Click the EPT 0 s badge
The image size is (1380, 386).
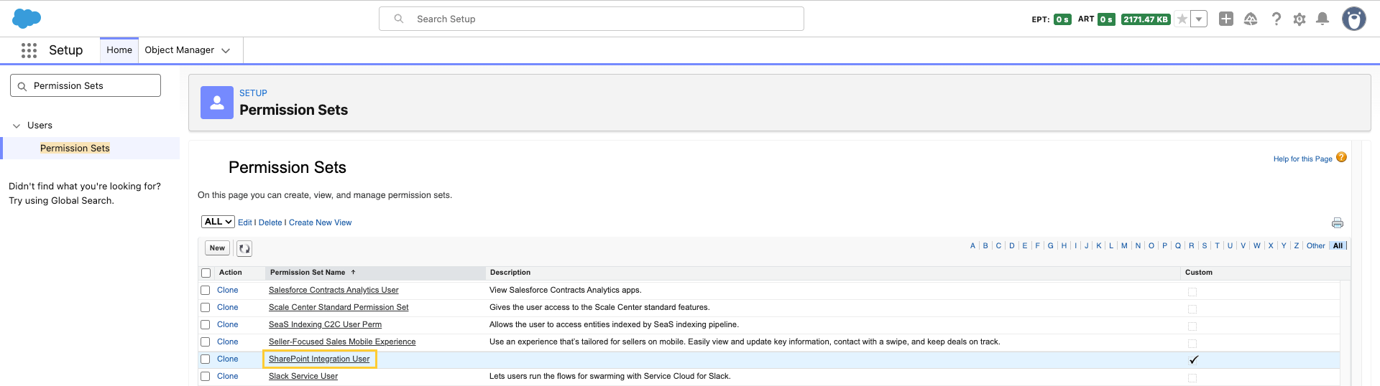[1062, 19]
